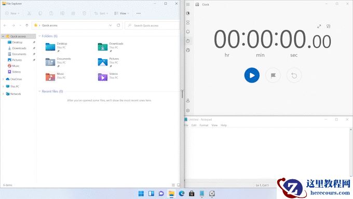
Task: Expand the OneDrive tree node
Action: coord(3,79)
